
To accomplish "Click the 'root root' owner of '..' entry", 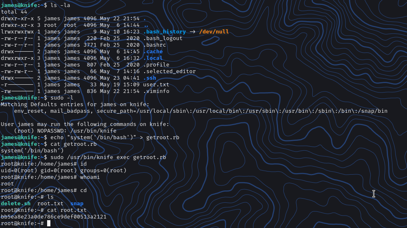I will pyautogui.click(x=60, y=25).
